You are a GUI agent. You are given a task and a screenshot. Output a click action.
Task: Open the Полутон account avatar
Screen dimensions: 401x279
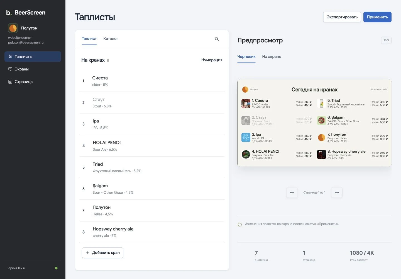click(13, 28)
